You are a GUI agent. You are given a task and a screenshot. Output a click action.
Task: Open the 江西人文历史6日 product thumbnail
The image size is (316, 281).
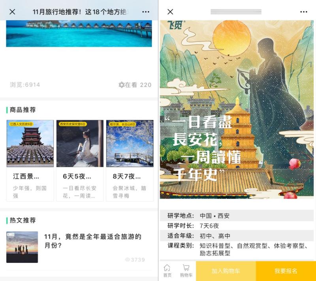[30, 143]
